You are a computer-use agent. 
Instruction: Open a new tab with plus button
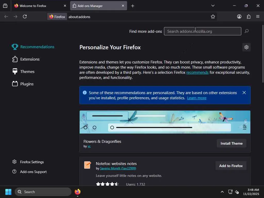(133, 6)
